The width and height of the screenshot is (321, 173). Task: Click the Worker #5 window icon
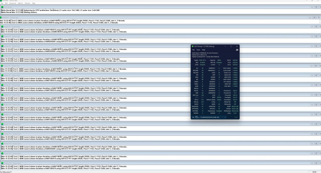[x=2, y=56]
